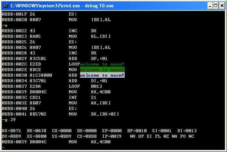
Task: Click 'INC BX' at address 0022
Action: pos(83,31)
